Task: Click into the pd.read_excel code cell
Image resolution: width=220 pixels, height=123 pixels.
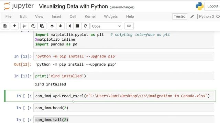Action: click(x=124, y=96)
